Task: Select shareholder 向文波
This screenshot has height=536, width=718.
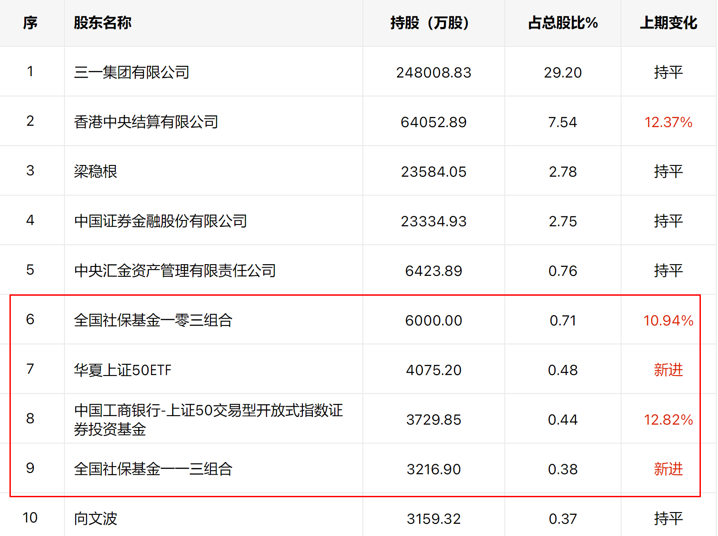Action: (x=96, y=518)
